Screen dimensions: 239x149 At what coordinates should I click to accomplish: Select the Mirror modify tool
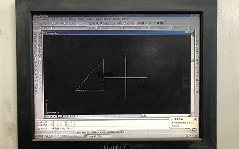pos(39,41)
